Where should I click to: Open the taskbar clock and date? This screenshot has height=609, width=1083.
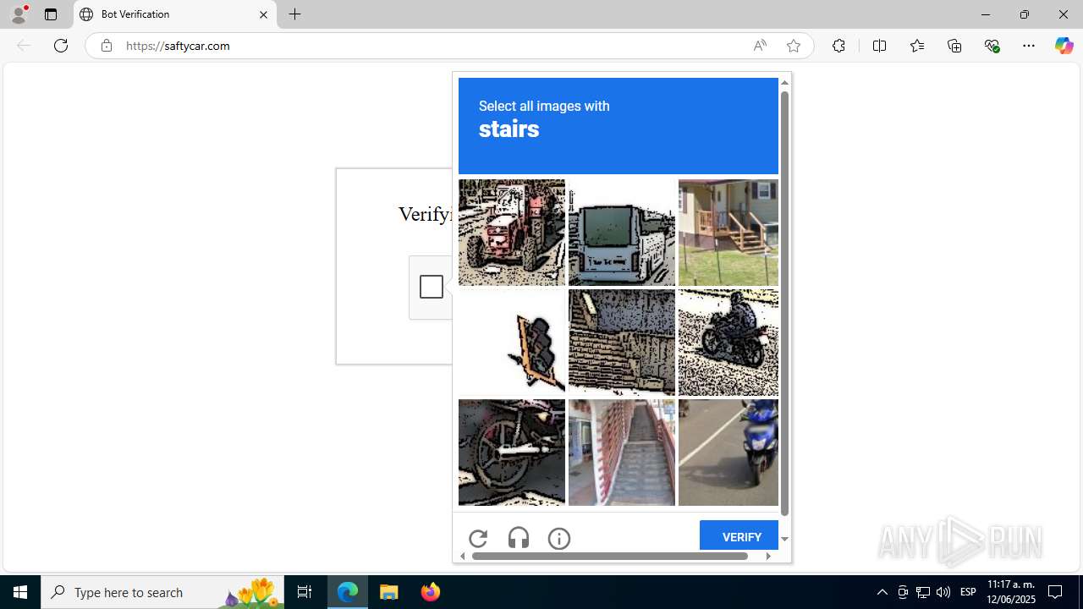(1011, 592)
